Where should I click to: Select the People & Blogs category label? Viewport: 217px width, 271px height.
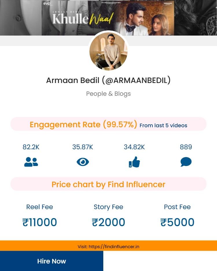pyautogui.click(x=108, y=94)
